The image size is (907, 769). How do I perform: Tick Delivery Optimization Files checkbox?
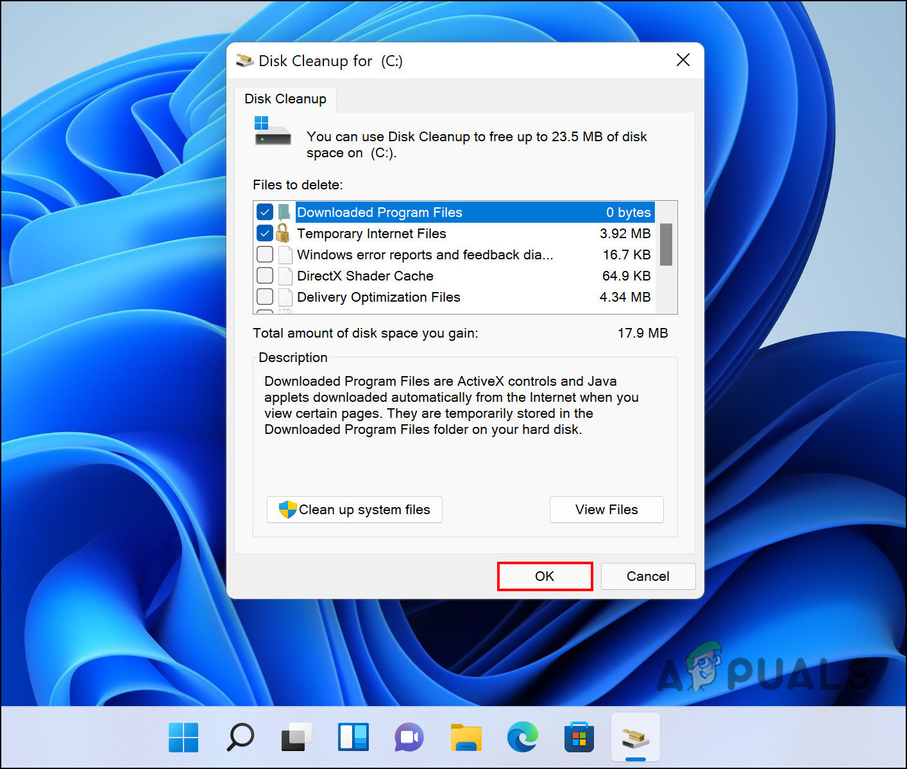pyautogui.click(x=265, y=297)
